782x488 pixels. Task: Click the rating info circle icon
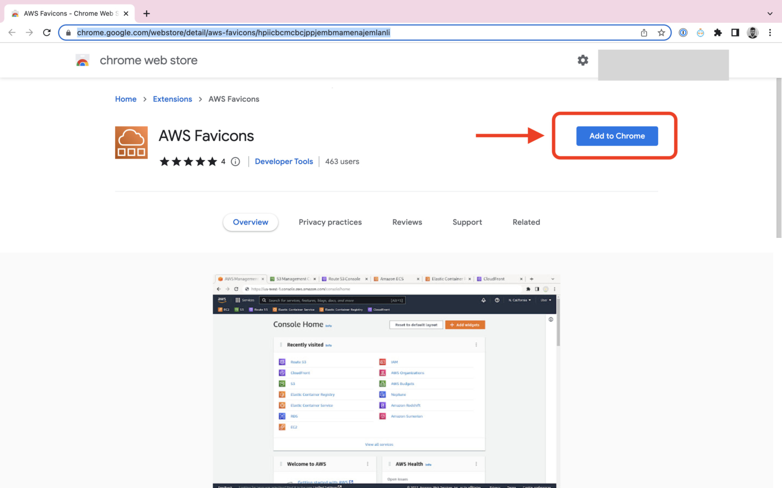pyautogui.click(x=235, y=161)
